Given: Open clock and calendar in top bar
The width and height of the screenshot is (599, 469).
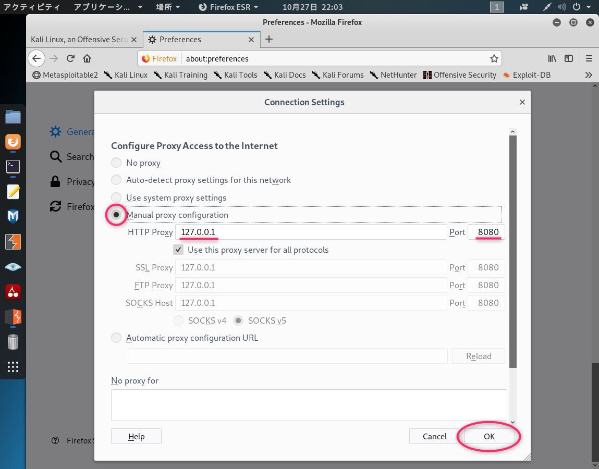Looking at the screenshot, I should point(312,7).
